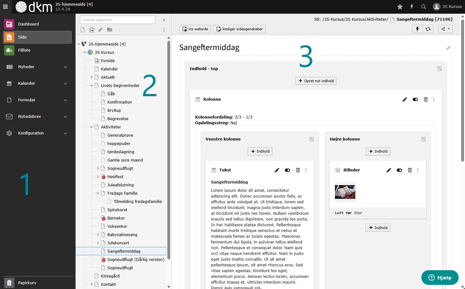The width and height of the screenshot is (465, 289).
Task: Expand the Nyhedsbrev menu group
Action: coord(37,117)
